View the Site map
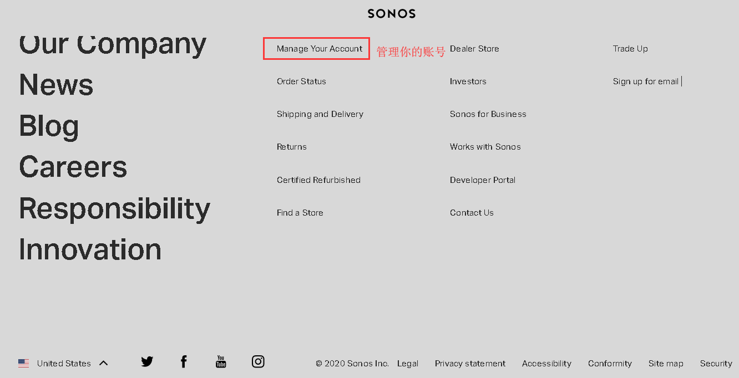The height and width of the screenshot is (378, 739). pyautogui.click(x=666, y=364)
